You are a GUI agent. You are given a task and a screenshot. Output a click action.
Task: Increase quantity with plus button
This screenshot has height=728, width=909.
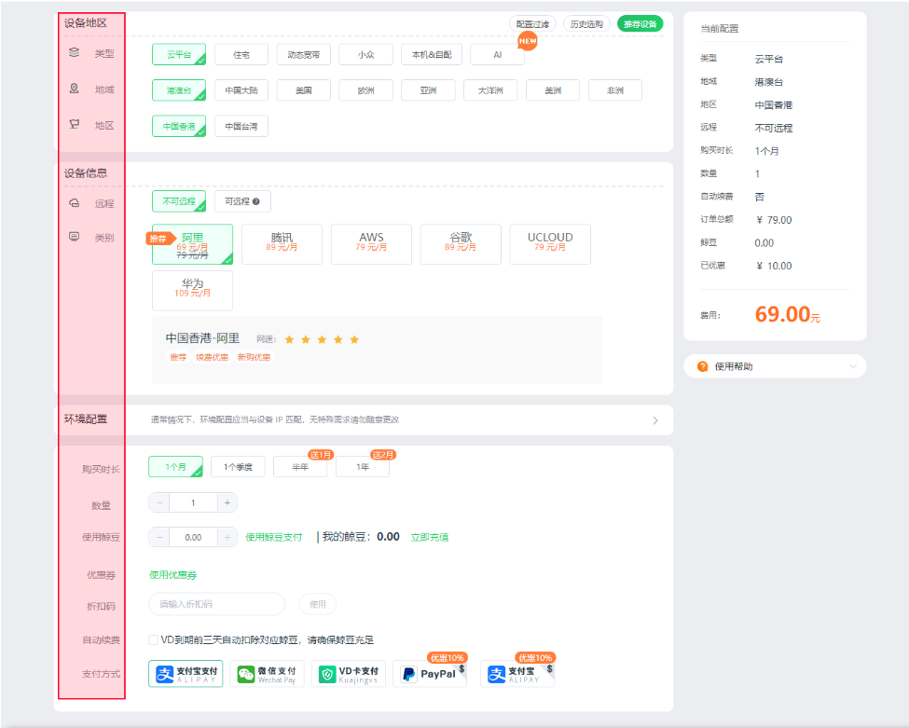(227, 502)
